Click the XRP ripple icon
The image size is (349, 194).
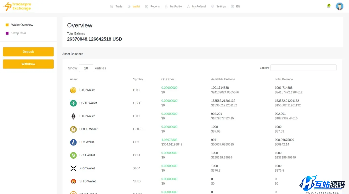(x=73, y=168)
